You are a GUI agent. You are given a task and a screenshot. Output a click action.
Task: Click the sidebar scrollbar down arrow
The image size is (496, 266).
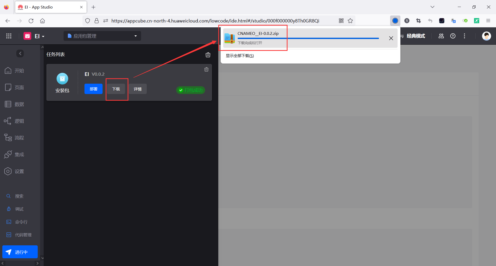point(42,258)
